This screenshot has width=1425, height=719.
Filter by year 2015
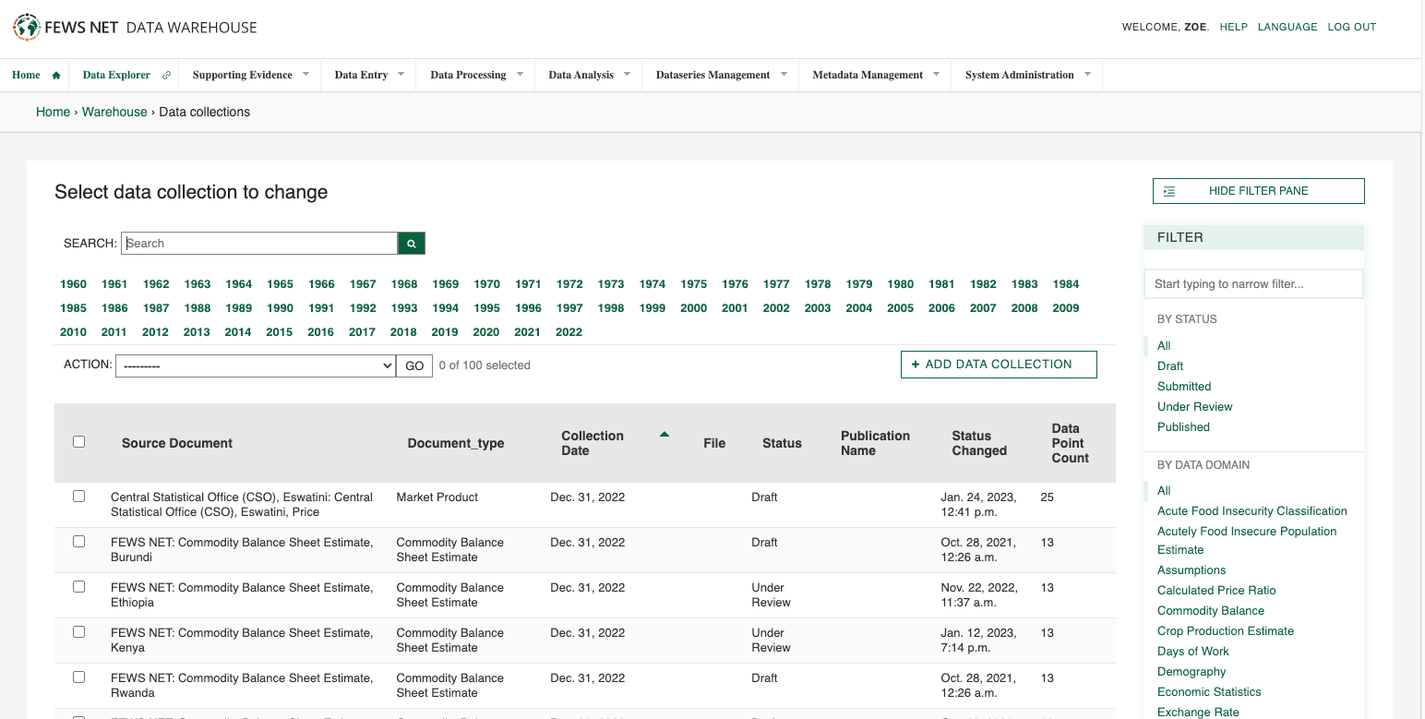tap(280, 332)
